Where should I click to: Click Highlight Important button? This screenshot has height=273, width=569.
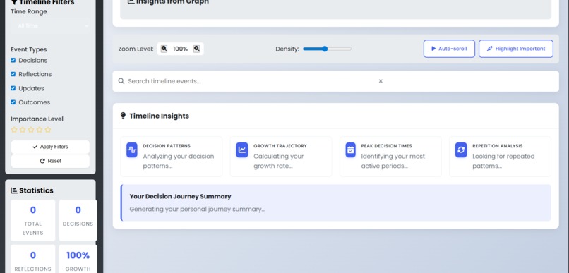click(x=515, y=49)
